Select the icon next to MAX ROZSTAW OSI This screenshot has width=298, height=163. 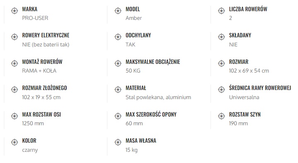pos(14,116)
